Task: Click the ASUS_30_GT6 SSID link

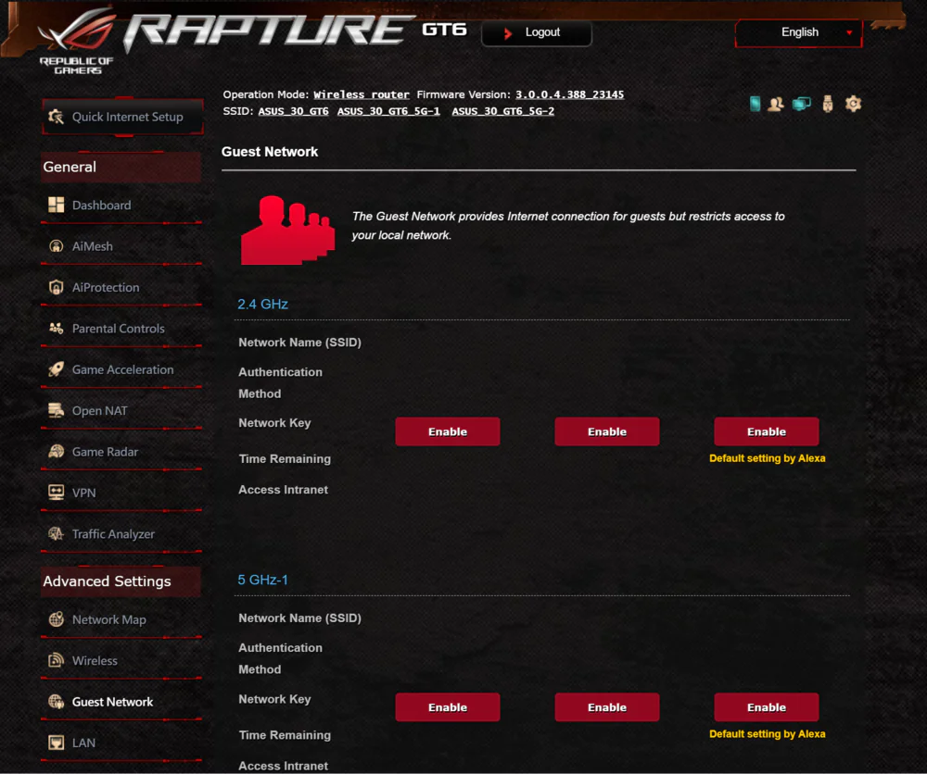Action: tap(293, 111)
